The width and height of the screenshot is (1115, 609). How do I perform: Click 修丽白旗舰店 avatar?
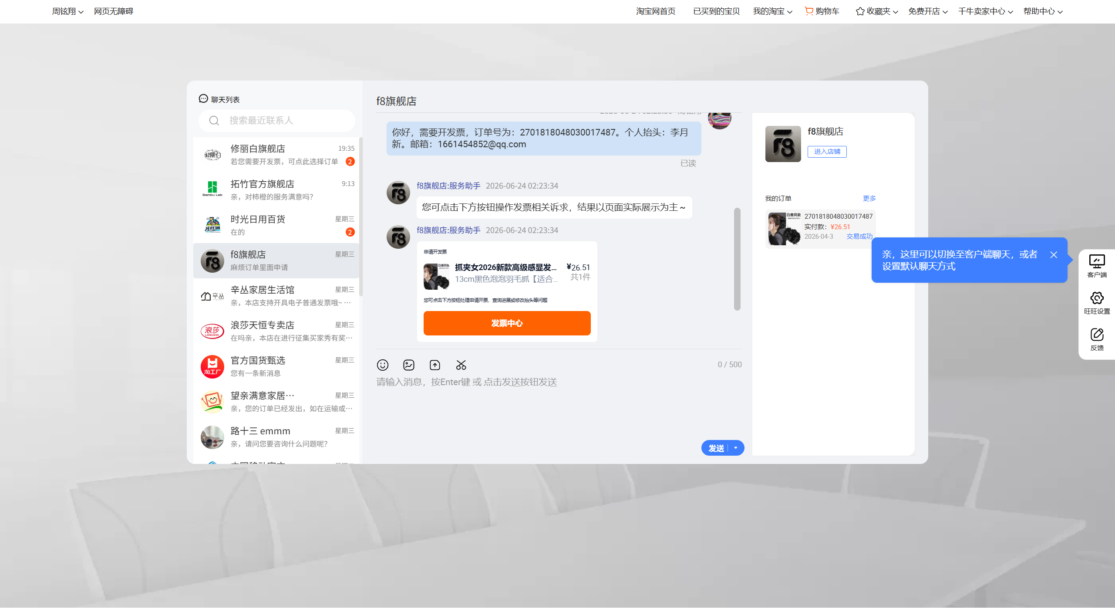click(212, 155)
